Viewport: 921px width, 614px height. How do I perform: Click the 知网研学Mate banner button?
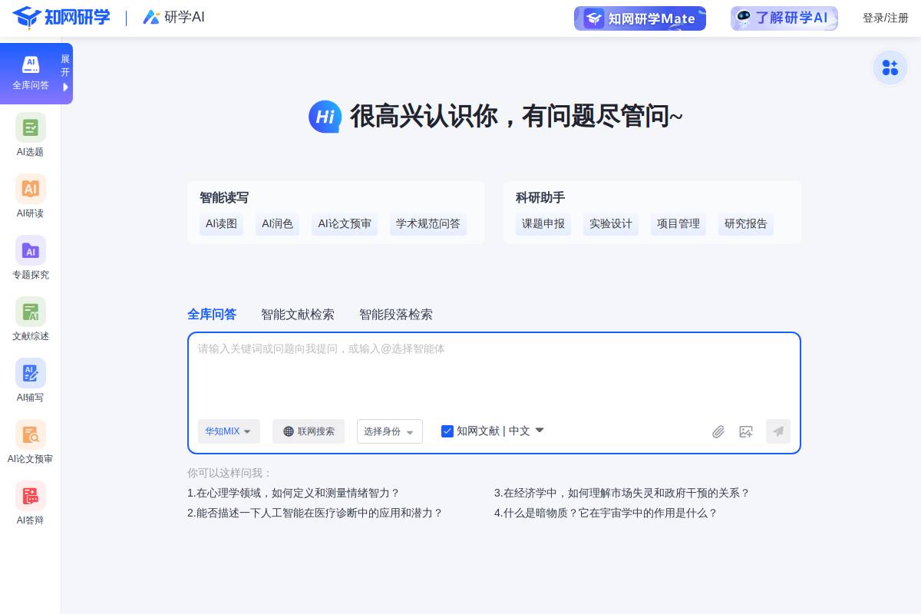click(x=640, y=18)
